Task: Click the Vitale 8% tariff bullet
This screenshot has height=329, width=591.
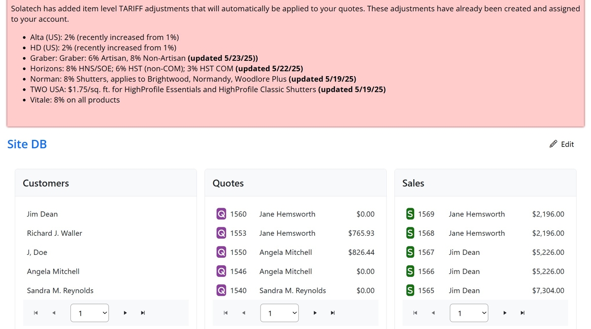Action: [x=75, y=100]
